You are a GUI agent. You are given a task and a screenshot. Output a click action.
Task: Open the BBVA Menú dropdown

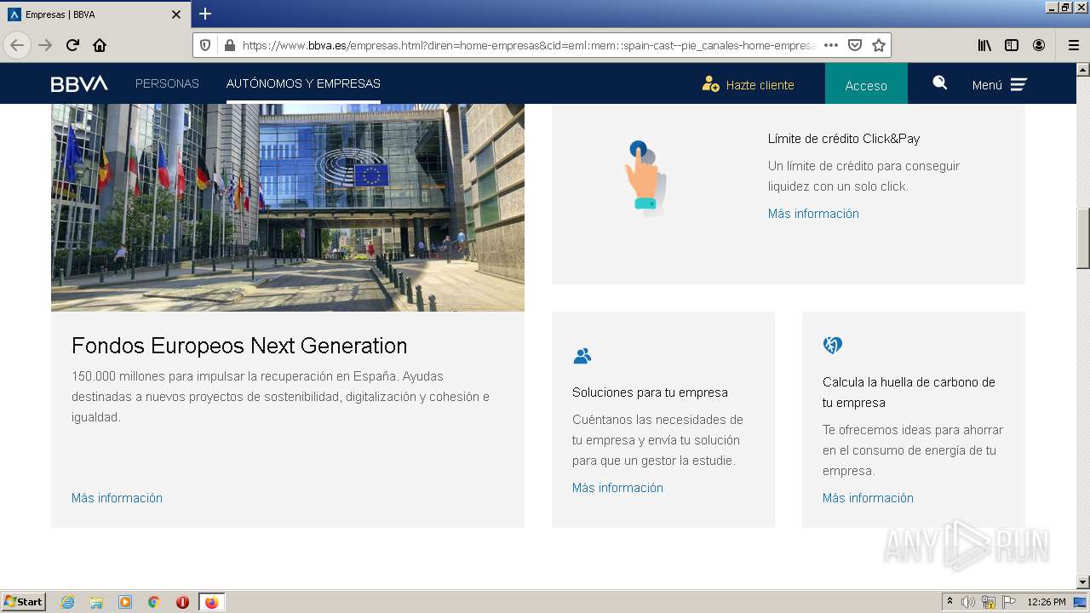(1000, 84)
